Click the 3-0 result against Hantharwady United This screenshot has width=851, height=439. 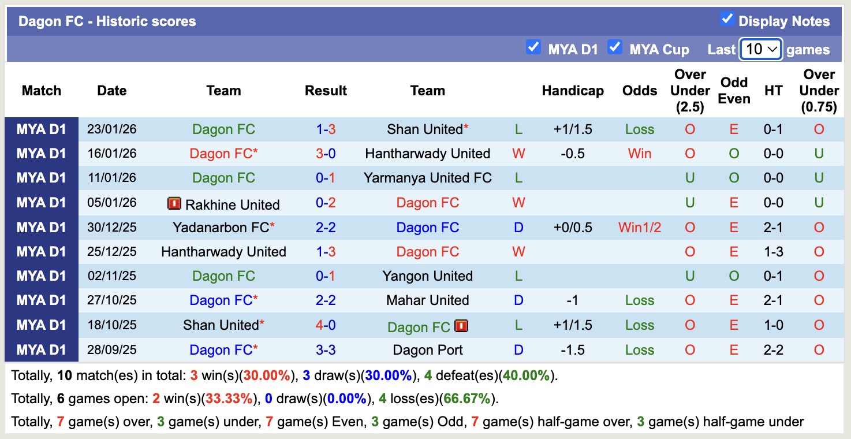pyautogui.click(x=326, y=153)
